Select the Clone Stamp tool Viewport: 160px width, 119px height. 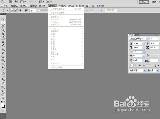click(x=3, y=49)
